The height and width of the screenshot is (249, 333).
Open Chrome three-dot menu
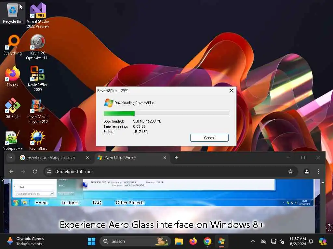(318, 172)
